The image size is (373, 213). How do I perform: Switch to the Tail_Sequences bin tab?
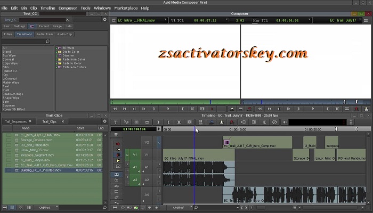pyautogui.click(x=15, y=121)
